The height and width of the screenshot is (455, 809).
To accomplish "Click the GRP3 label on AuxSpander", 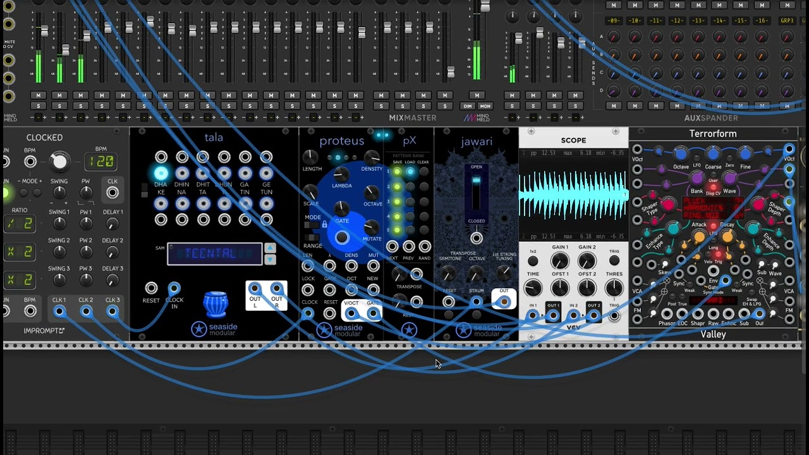I will 787,21.
